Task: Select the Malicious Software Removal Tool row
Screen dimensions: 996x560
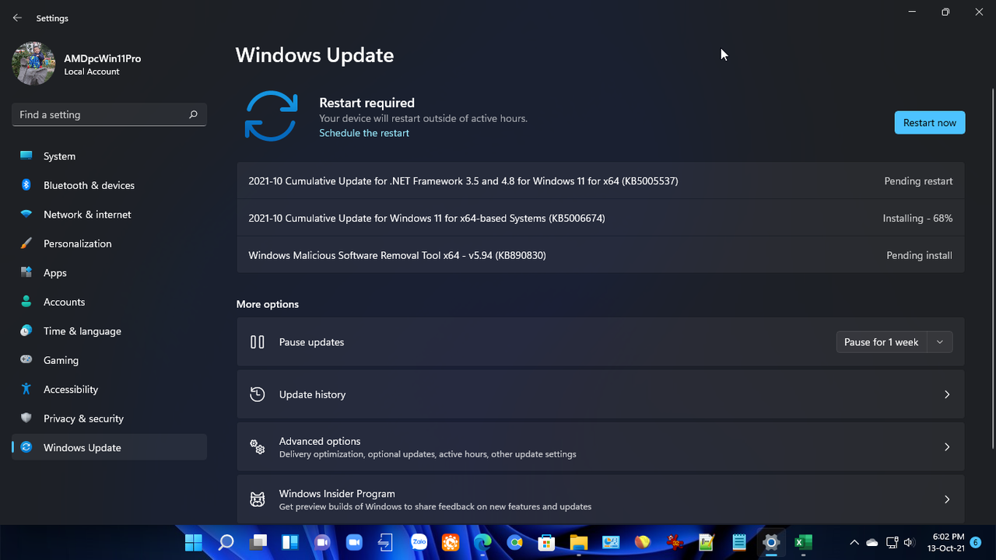Action: (x=600, y=255)
